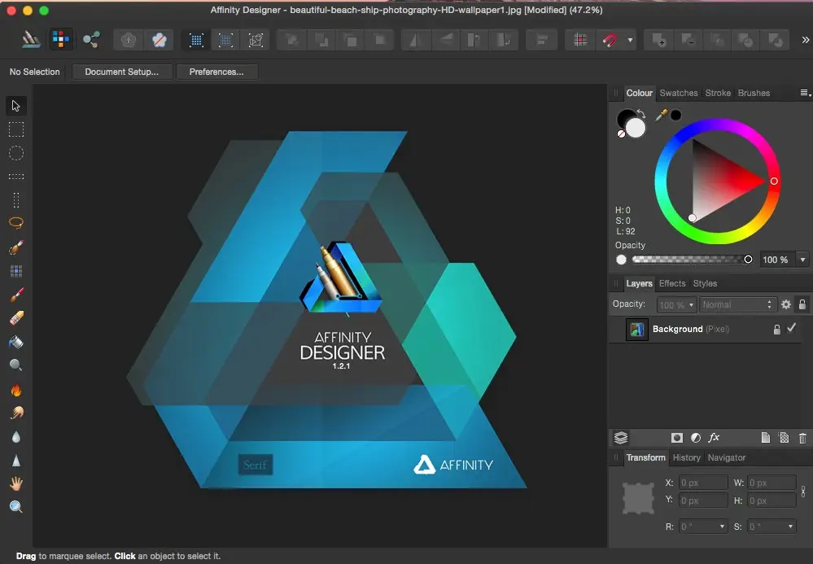
Task: Select the Freehand Selection lasso tool
Action: 16,223
